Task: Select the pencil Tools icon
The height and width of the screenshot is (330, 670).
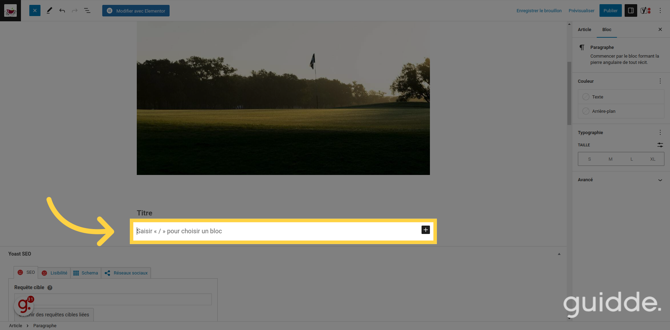Action: click(x=49, y=10)
